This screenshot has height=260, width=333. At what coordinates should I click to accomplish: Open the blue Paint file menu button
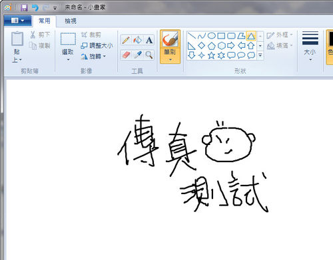tap(17, 21)
